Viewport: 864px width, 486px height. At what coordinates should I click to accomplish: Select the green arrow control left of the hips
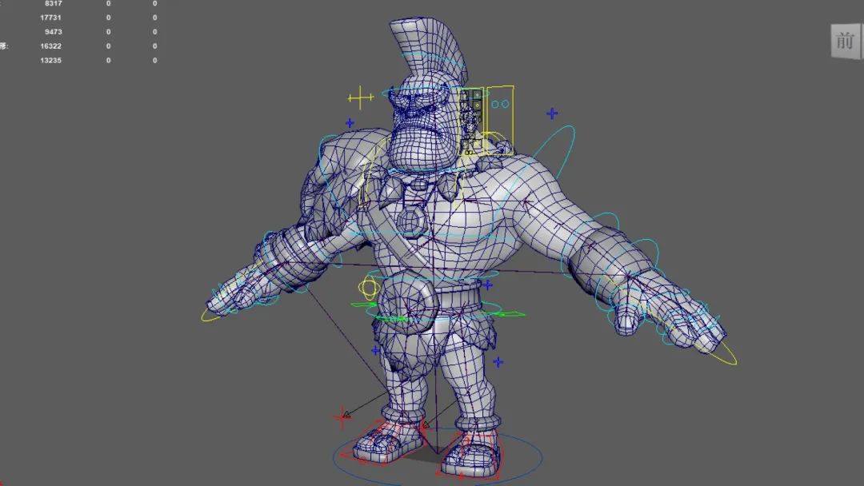coord(364,304)
